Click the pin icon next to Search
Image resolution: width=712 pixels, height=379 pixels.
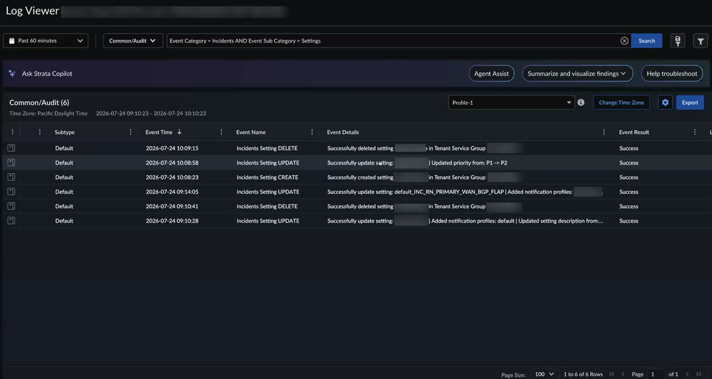(x=678, y=41)
